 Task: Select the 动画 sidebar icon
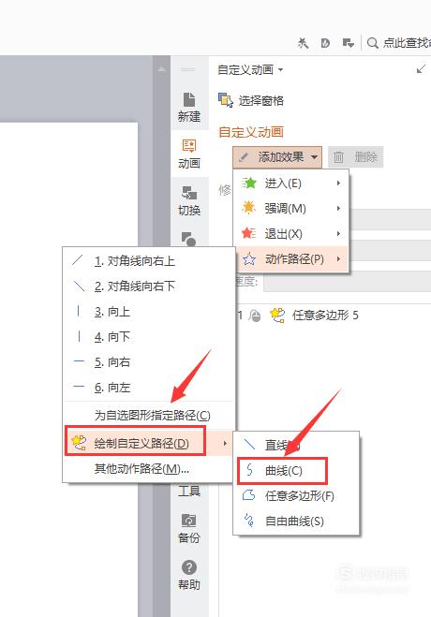coord(189,154)
